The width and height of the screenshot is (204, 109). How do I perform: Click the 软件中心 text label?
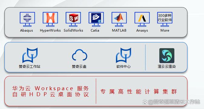point(123,66)
